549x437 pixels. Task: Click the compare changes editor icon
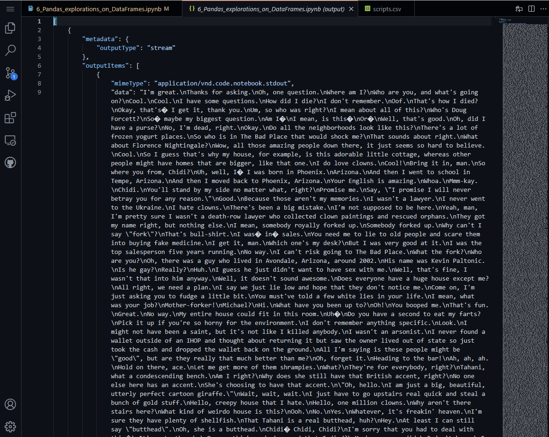519,9
